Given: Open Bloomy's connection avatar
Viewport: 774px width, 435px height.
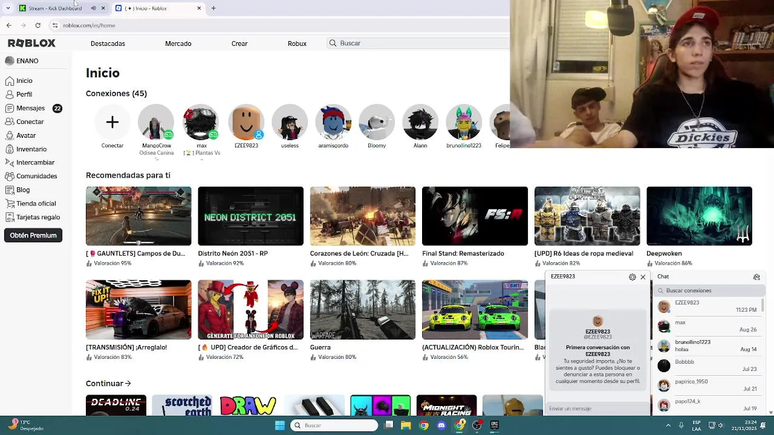Looking at the screenshot, I should 377,123.
